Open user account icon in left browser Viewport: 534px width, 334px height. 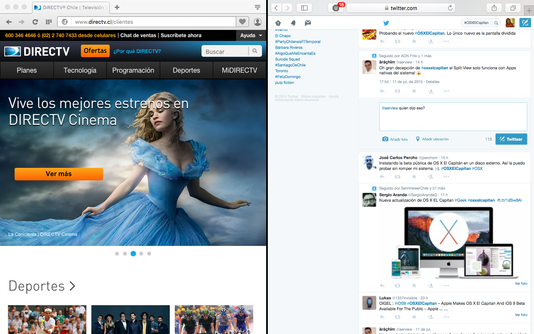pyautogui.click(x=257, y=22)
